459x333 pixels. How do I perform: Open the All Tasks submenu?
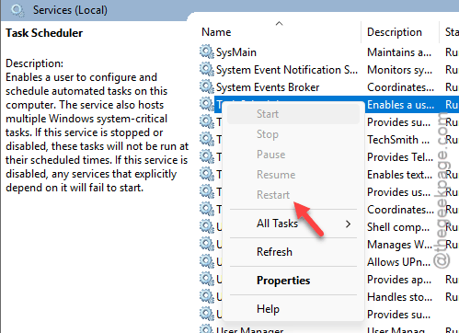tap(293, 224)
